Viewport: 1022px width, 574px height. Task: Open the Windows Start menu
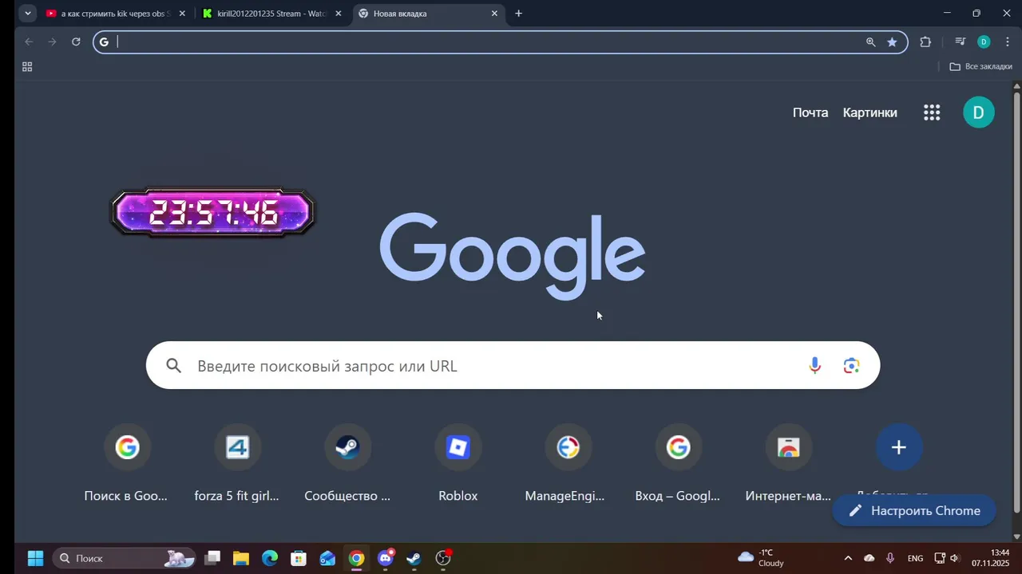[36, 558]
